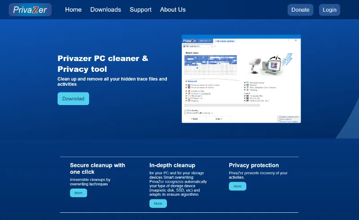
Task: Click the PrivaZer logo
Action: coord(30,9)
